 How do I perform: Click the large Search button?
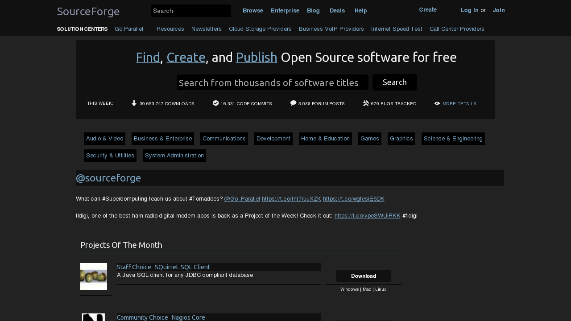[x=395, y=82]
